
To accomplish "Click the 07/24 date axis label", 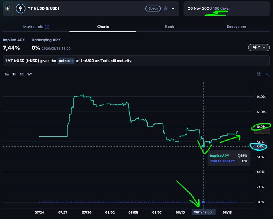I will 39,213.
